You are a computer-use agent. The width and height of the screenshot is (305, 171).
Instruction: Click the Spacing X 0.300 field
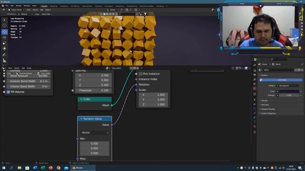pyautogui.click(x=93, y=75)
